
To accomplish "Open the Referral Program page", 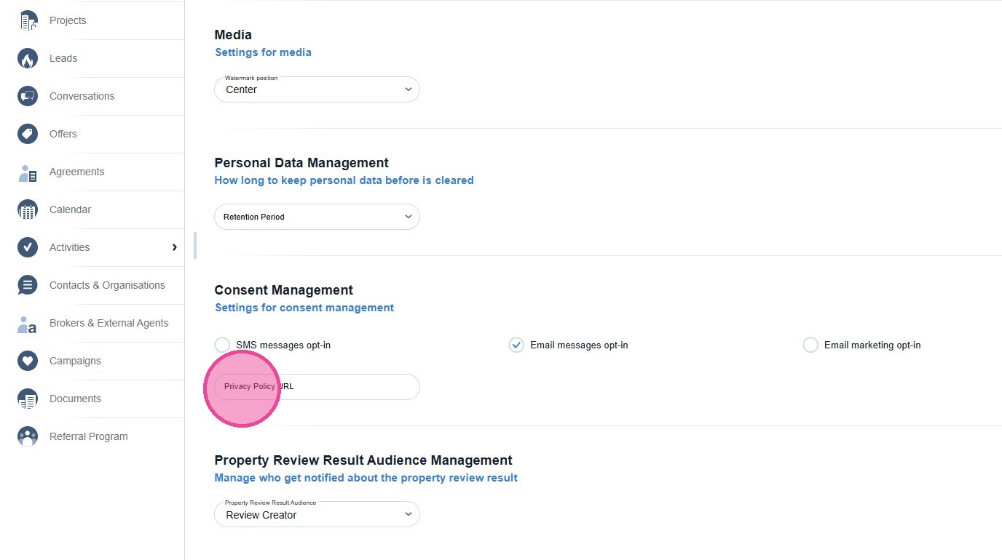I will point(88,436).
